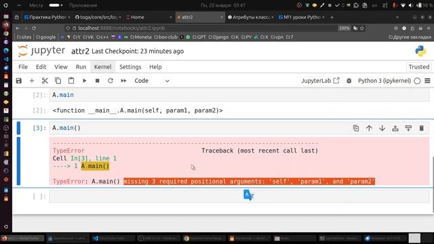Image resolution: width=434 pixels, height=244 pixels.
Task: Click the notebook vertical scrollbar
Action: pos(433,184)
